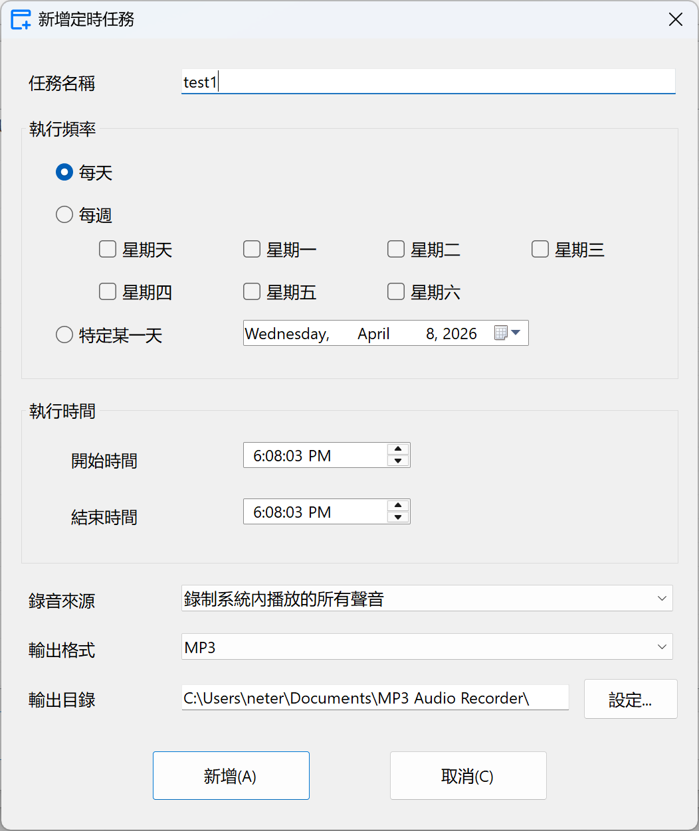Click the 設定... button
The width and height of the screenshot is (699, 831).
631,699
